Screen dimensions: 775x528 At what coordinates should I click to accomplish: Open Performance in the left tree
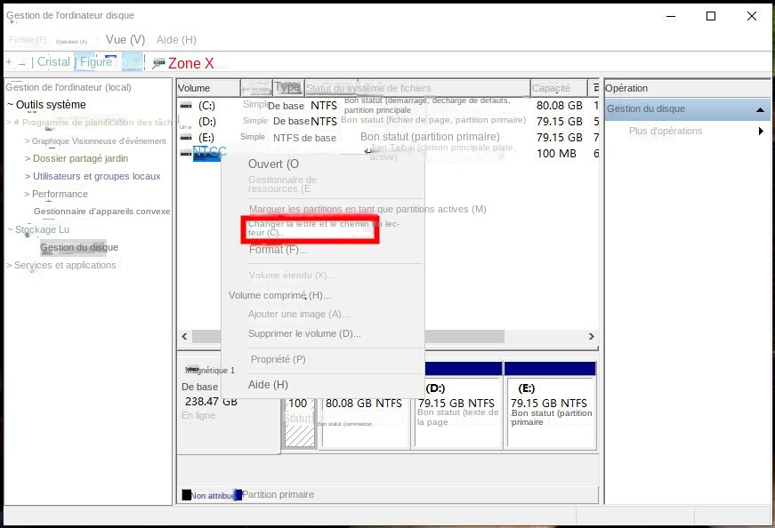point(60,194)
